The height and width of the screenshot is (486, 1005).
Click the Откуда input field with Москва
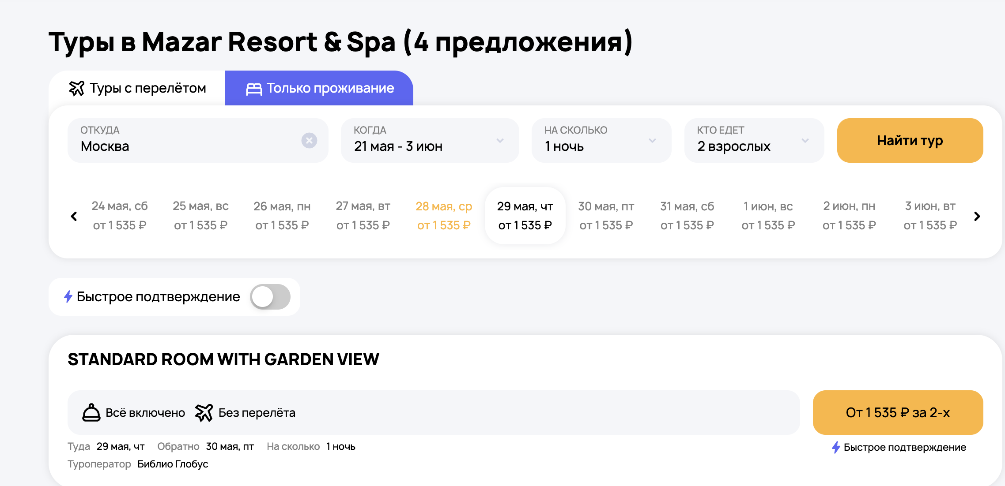click(x=185, y=141)
